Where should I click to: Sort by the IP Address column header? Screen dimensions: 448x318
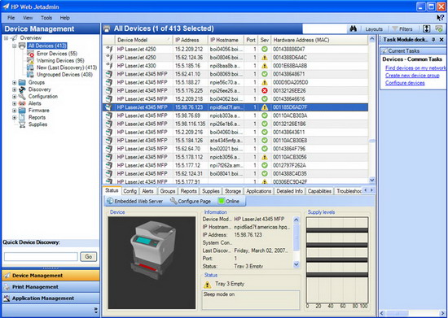(x=190, y=40)
